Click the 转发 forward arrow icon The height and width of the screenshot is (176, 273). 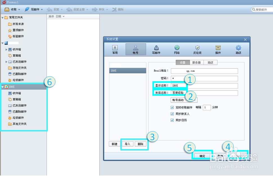click(94, 9)
